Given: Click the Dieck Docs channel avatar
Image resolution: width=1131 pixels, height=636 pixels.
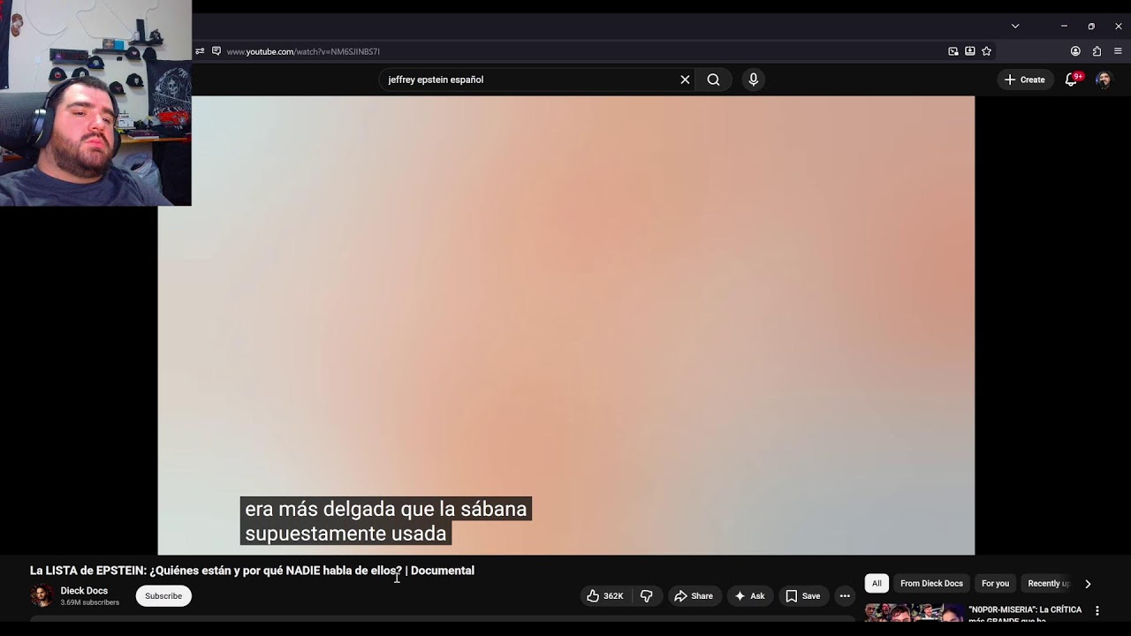Looking at the screenshot, I should coord(42,596).
